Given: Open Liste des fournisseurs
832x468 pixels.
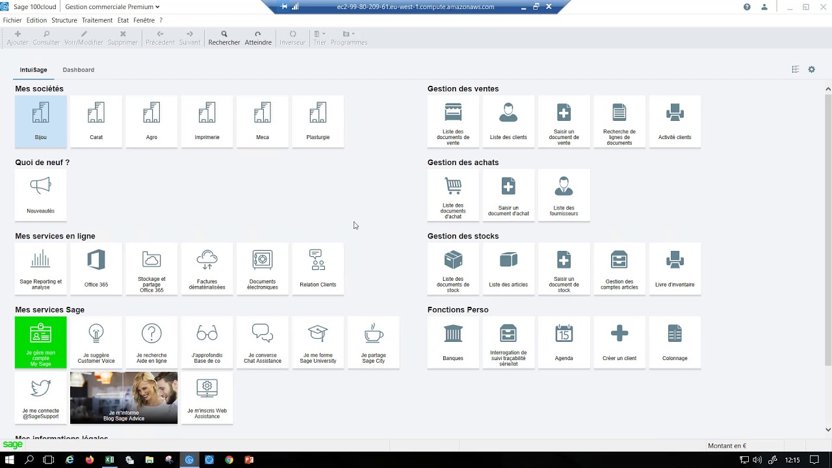Looking at the screenshot, I should point(564,195).
